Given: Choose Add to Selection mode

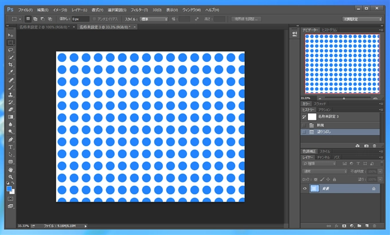Looking at the screenshot, I should [36, 19].
